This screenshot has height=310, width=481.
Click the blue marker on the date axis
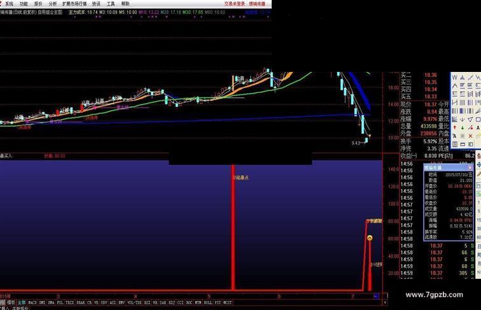[x=376, y=296]
